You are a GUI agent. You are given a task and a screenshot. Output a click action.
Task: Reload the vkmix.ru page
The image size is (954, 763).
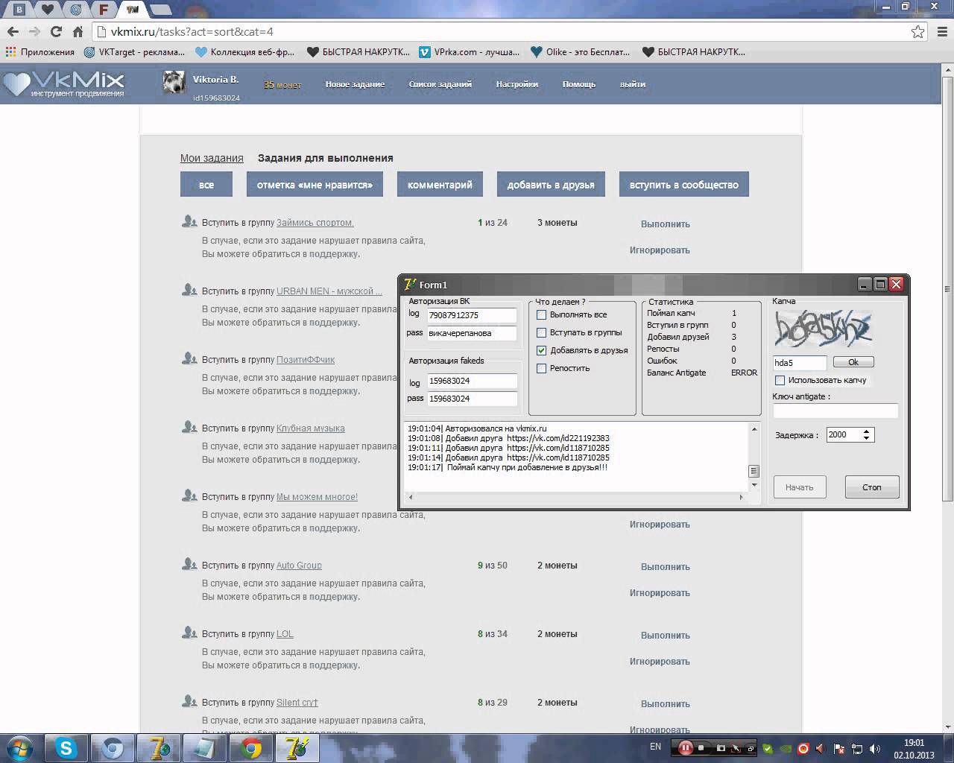pyautogui.click(x=56, y=31)
